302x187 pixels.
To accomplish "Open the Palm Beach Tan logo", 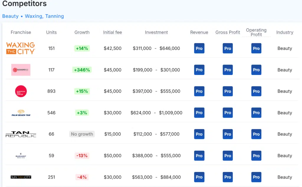I will (x=21, y=113).
